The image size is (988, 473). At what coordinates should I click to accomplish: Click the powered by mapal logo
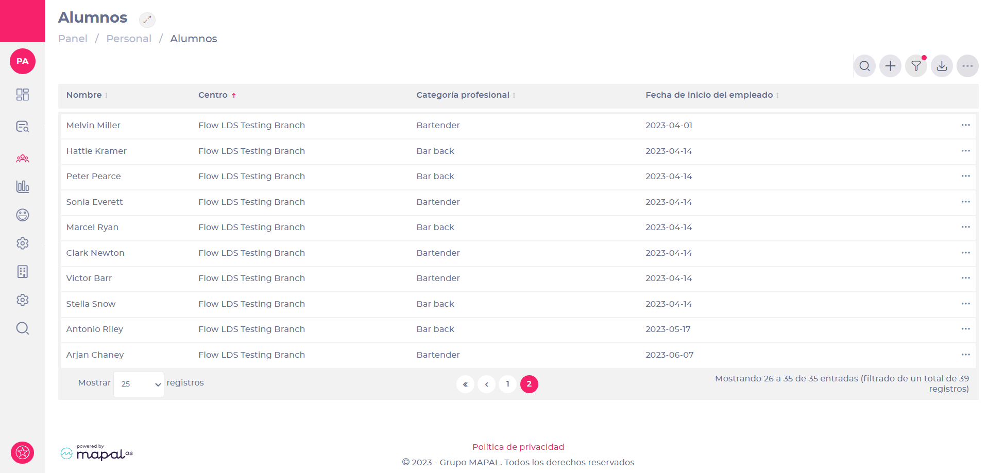click(97, 452)
